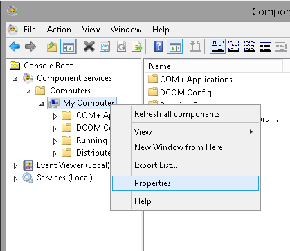This screenshot has width=290, height=251.
Task: Open the Action menu
Action: 59,30
